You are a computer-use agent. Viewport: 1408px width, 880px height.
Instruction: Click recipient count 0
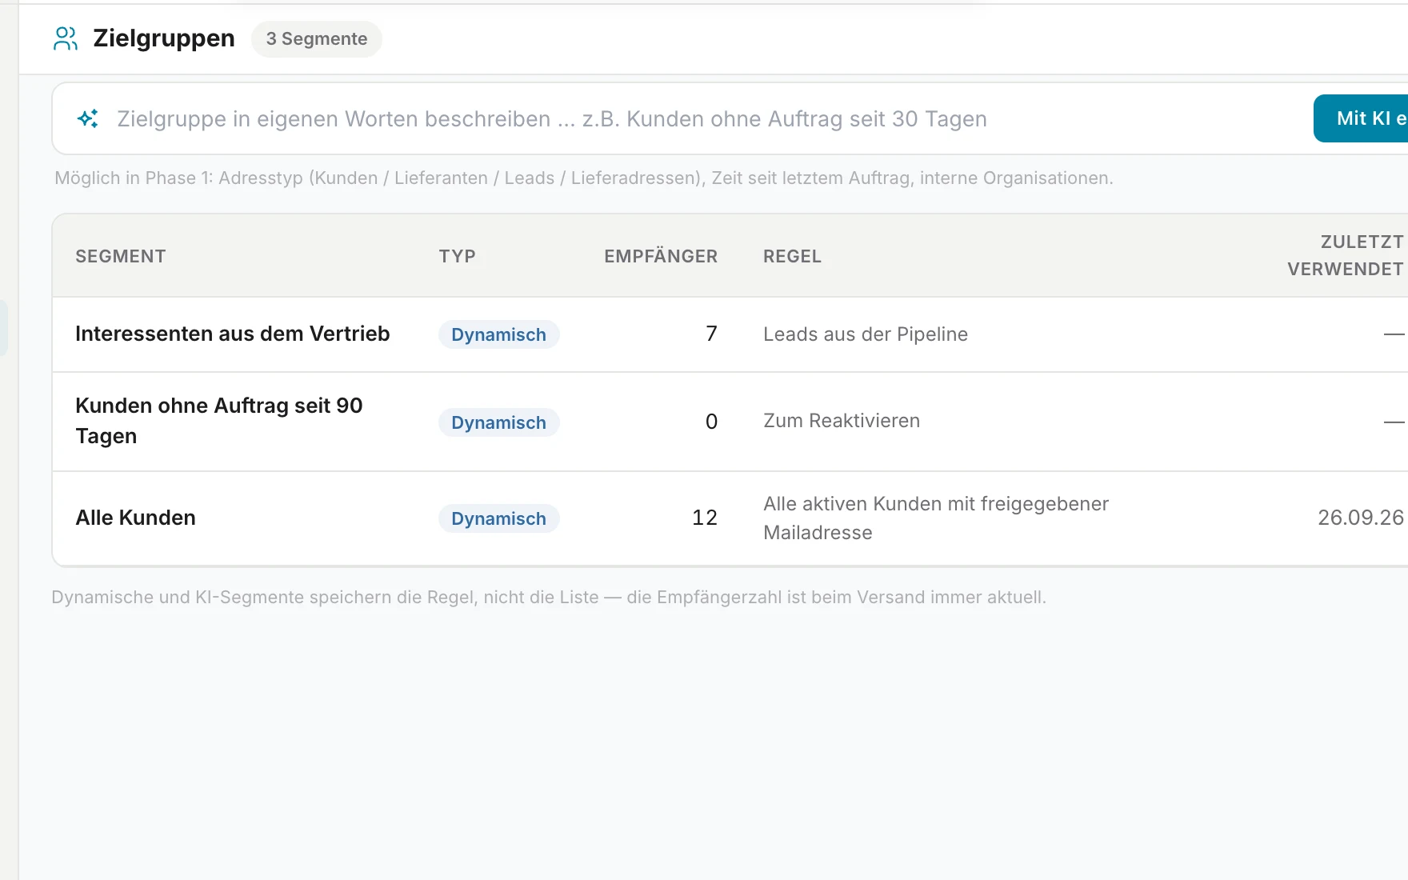point(711,422)
